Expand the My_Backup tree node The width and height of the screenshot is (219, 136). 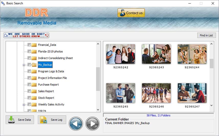(24, 65)
